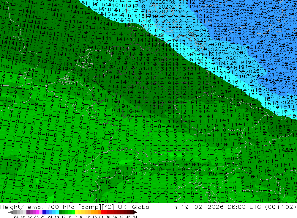Screen dimensions: 297x218
Task: Select the dark blue legend swatch
Action: pyautogui.click(x=44, y=212)
